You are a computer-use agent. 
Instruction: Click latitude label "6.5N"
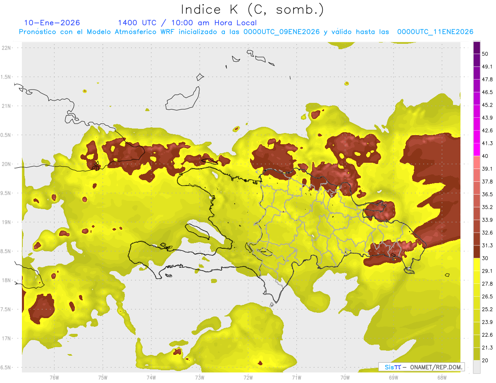click(x=6, y=368)
